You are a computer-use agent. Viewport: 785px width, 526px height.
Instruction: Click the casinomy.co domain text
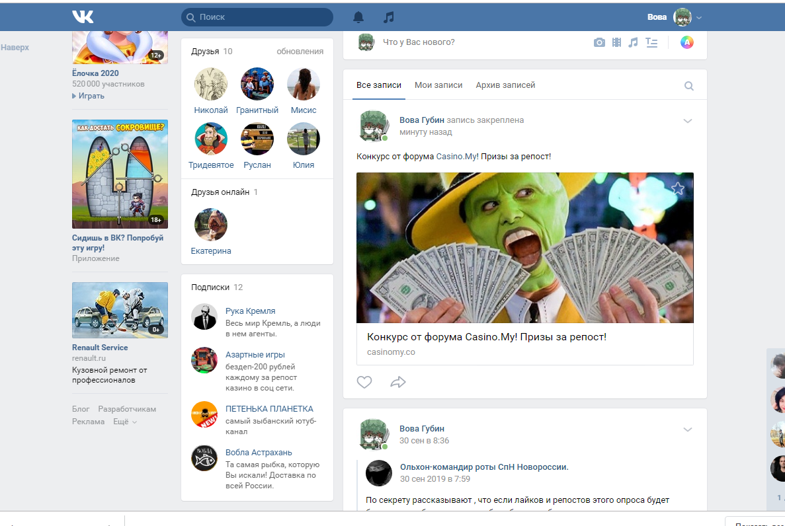[x=391, y=352]
